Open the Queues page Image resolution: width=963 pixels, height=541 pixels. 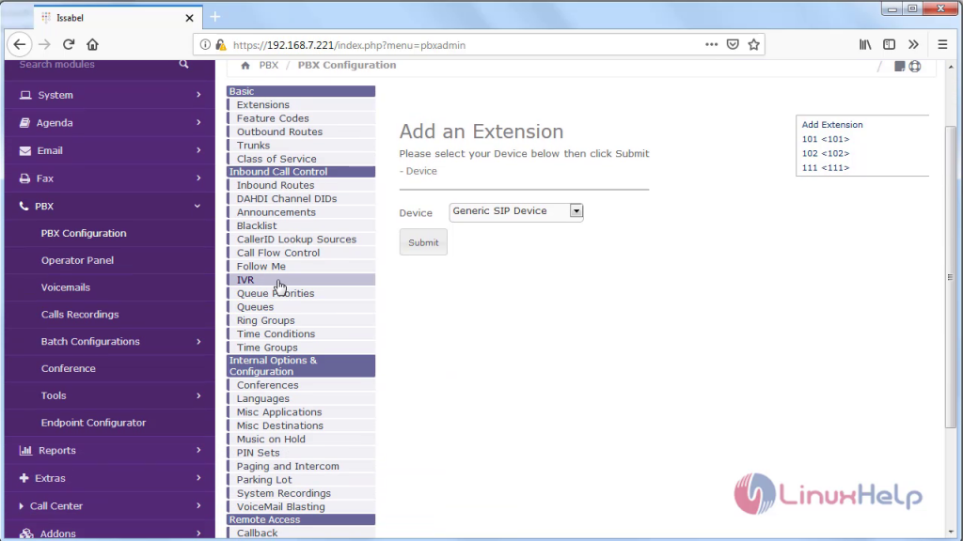255,307
